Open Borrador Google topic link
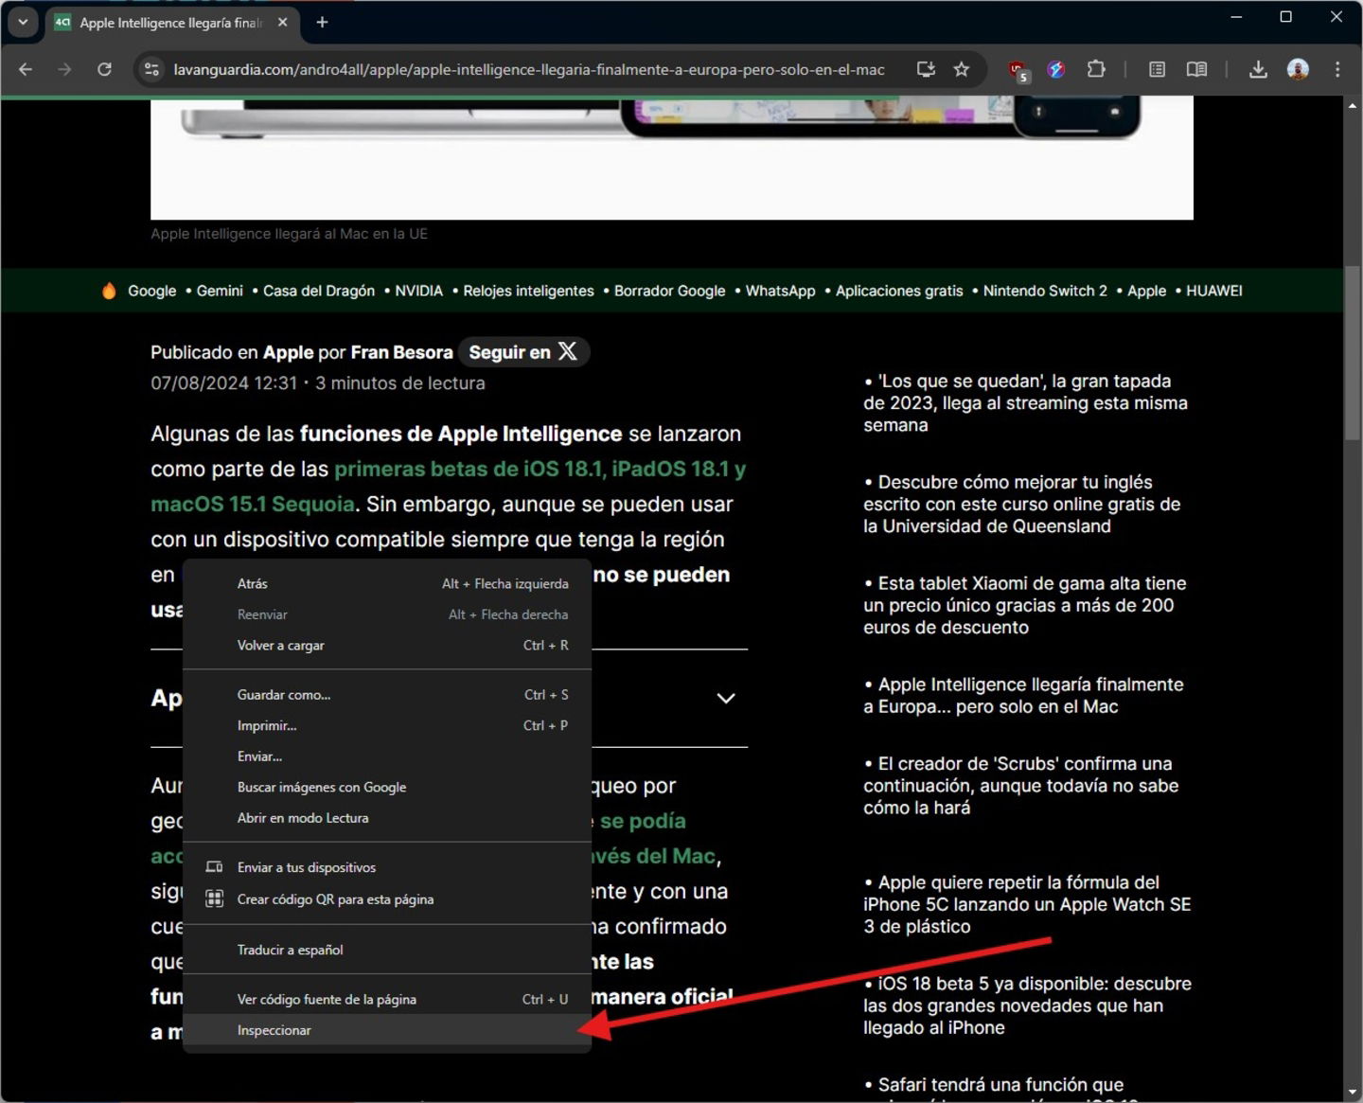The width and height of the screenshot is (1363, 1103). [x=670, y=291]
